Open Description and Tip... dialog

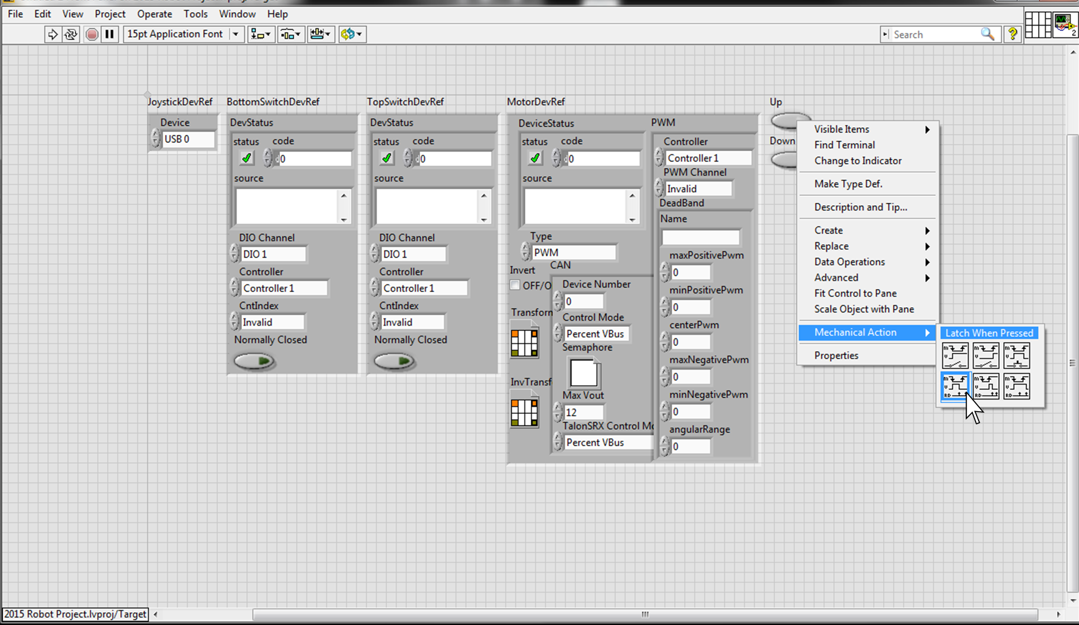click(x=867, y=207)
